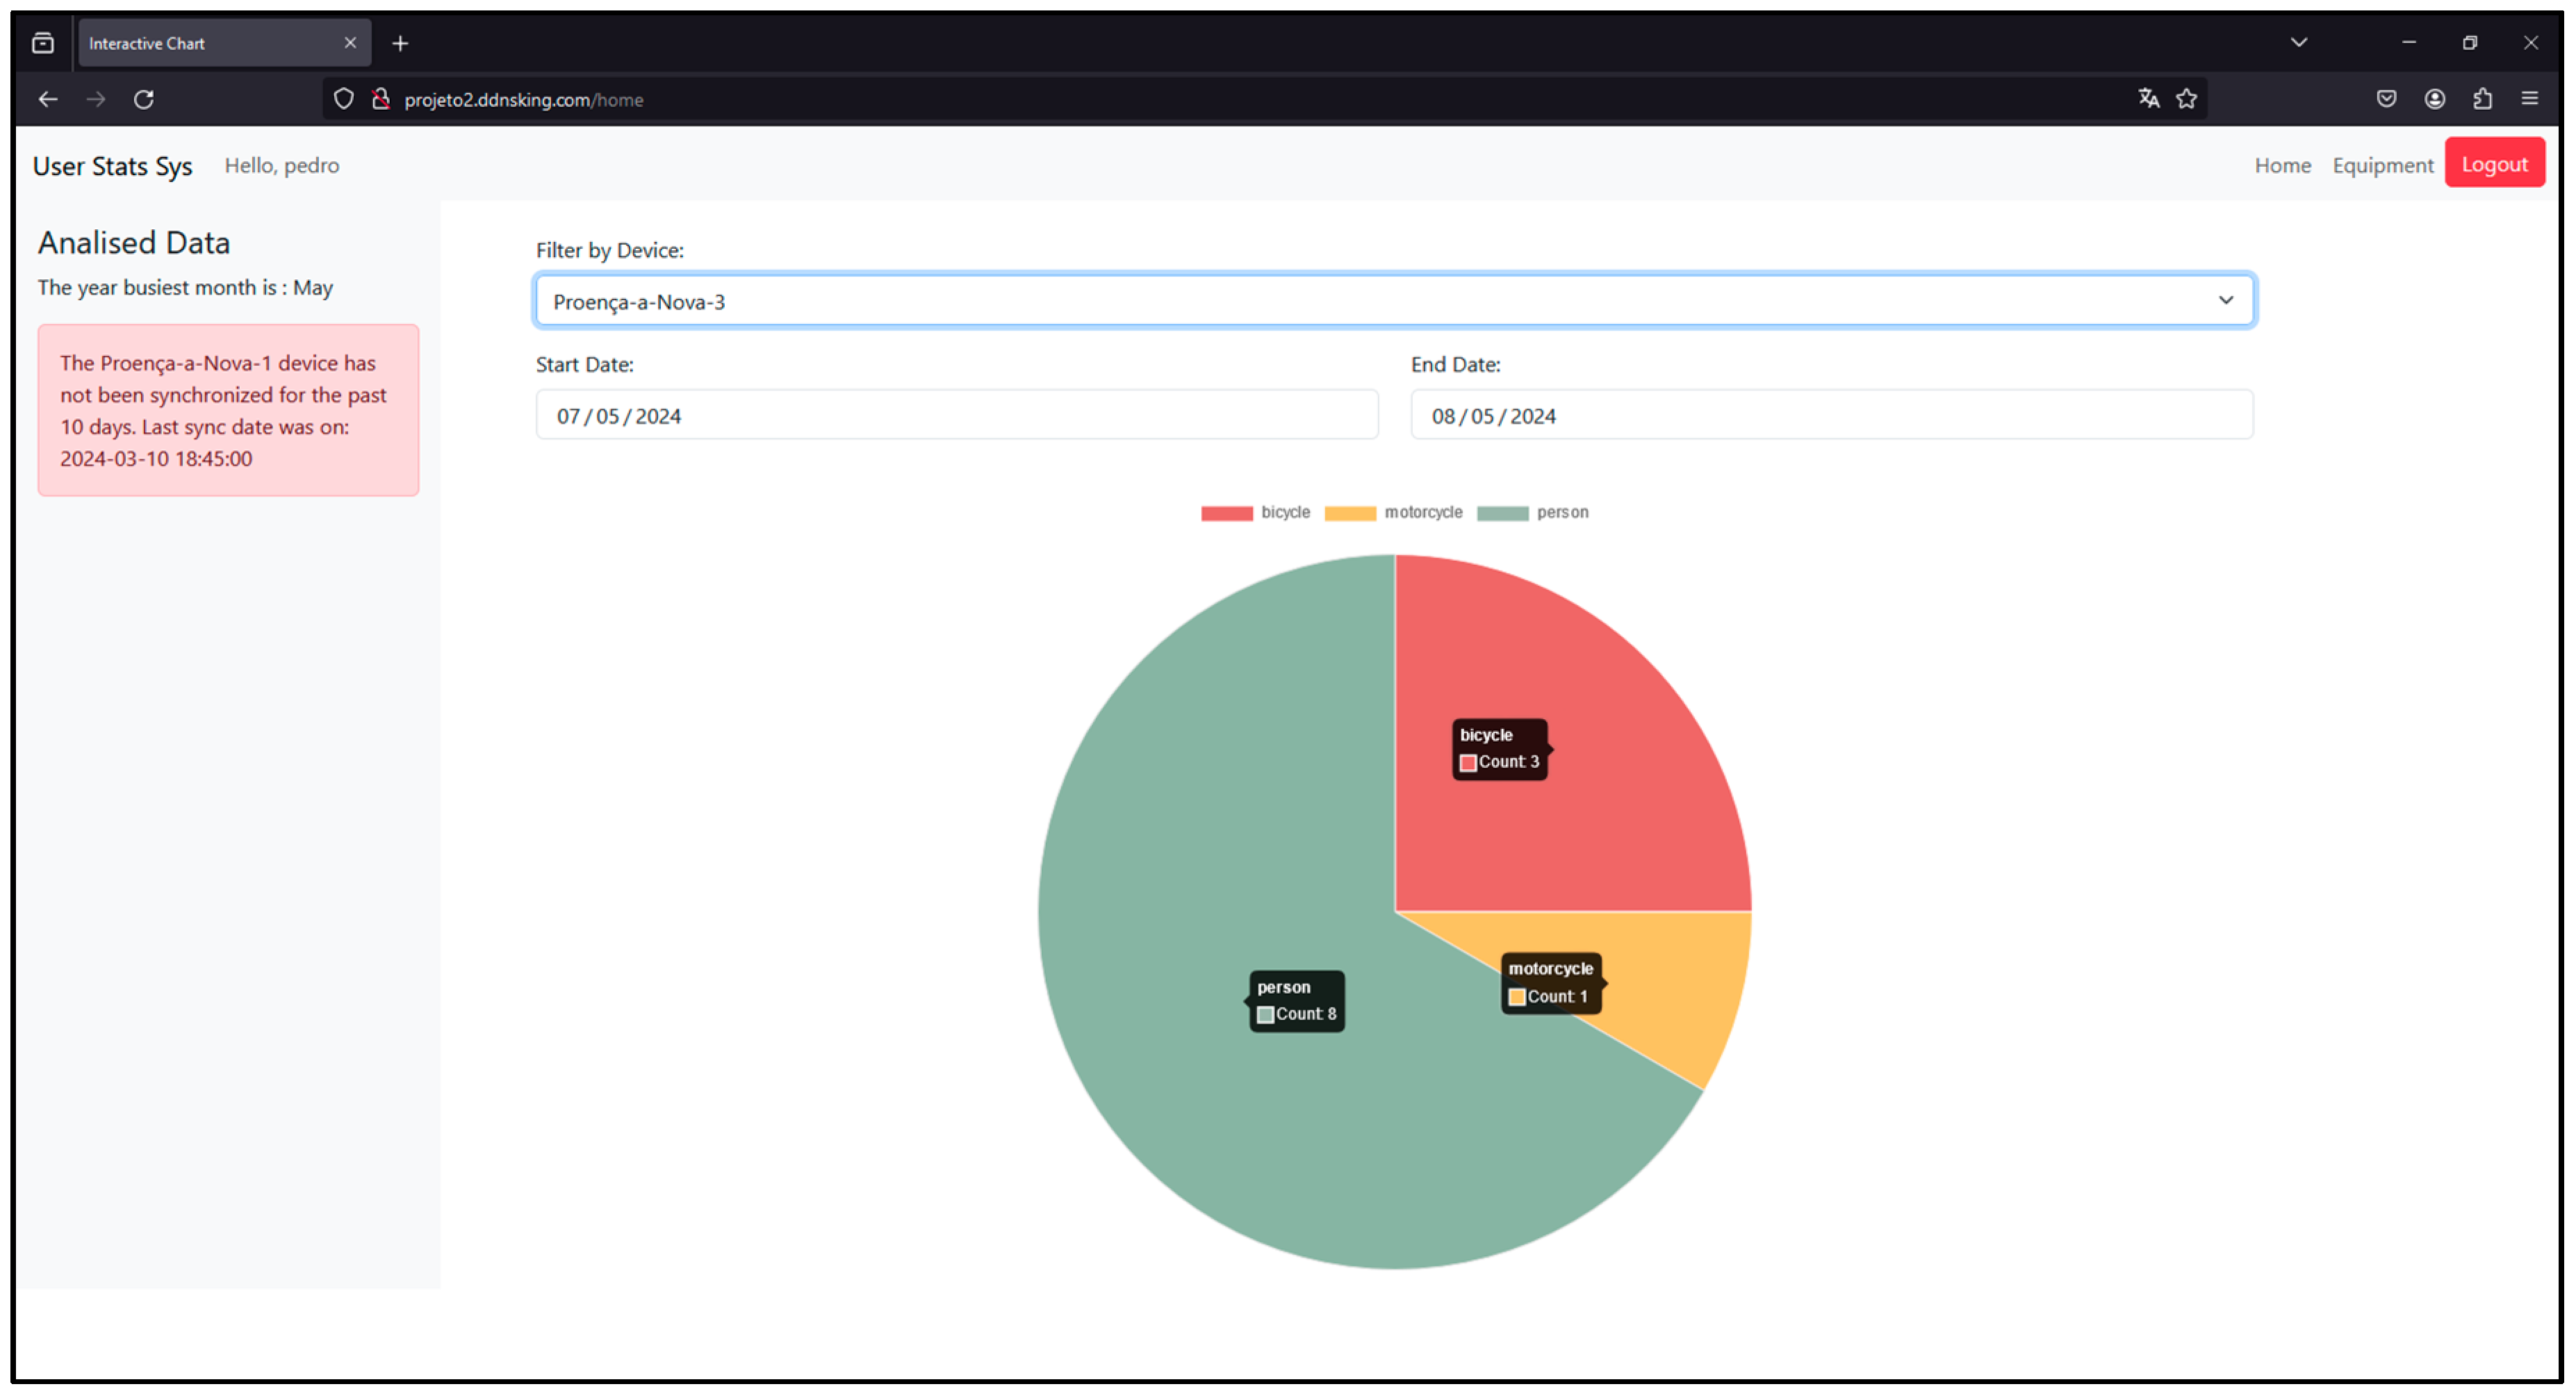Bookmark page with star icon
Image resolution: width=2576 pixels, height=1398 pixels.
[2187, 98]
